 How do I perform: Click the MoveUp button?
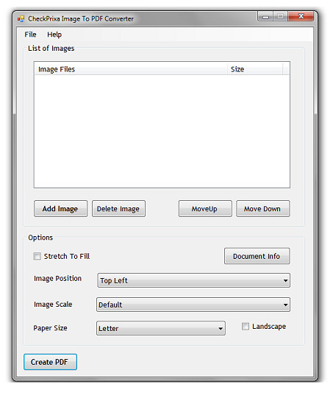pyautogui.click(x=205, y=209)
